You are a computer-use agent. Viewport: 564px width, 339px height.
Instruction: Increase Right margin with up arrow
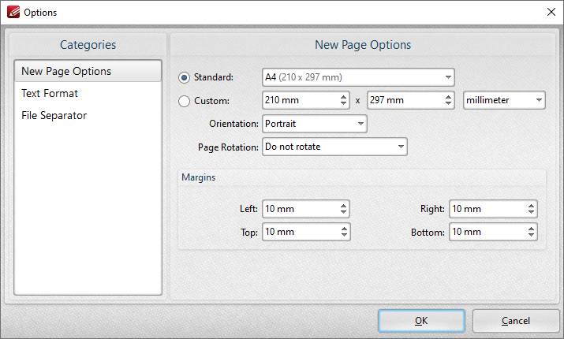[x=532, y=206]
